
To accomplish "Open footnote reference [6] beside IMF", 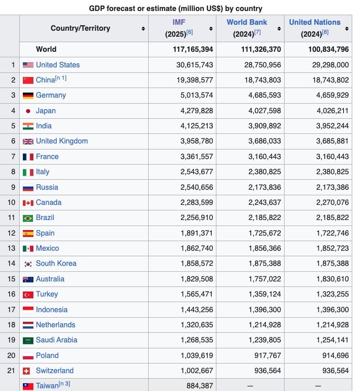I will (x=189, y=32).
